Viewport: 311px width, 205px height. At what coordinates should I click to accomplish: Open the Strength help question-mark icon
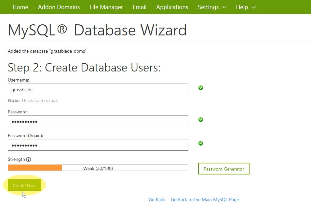pyautogui.click(x=29, y=160)
